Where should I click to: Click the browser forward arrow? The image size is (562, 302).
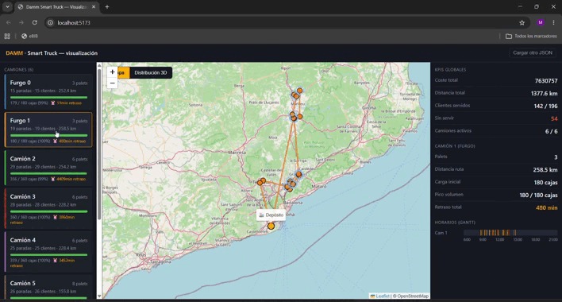tap(21, 22)
